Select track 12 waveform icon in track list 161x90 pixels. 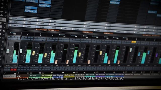(x=2, y=11)
